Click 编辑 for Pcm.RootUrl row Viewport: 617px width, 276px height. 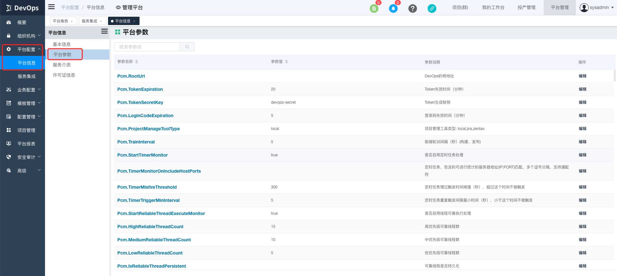click(582, 76)
